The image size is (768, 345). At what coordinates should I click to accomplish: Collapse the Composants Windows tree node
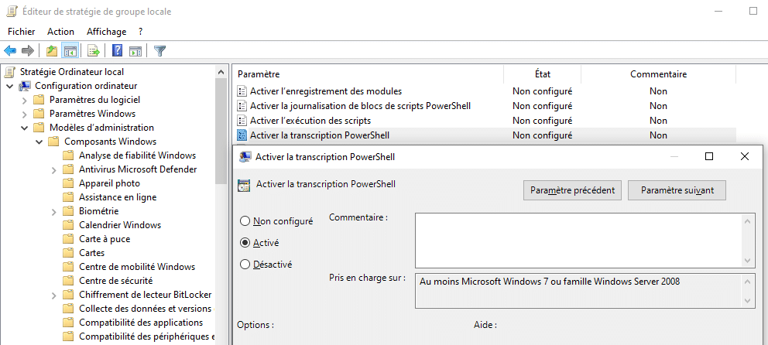tap(39, 142)
